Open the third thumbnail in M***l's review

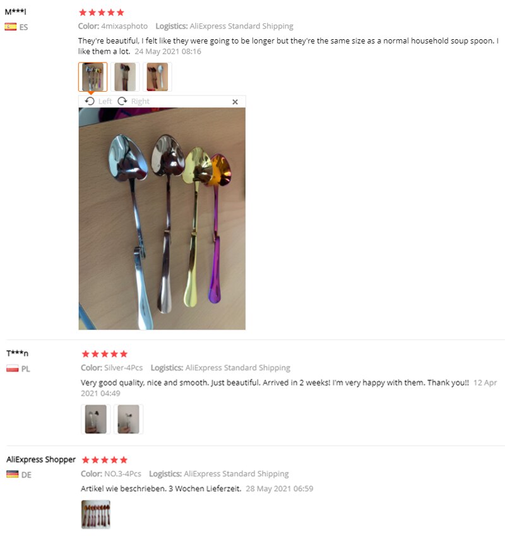(157, 77)
